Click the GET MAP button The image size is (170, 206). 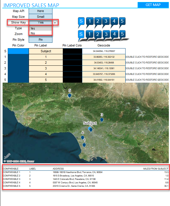tap(153, 5)
